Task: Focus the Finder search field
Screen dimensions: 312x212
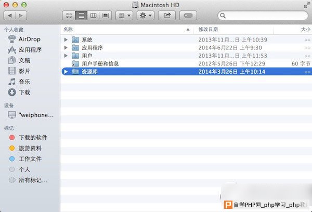Action: click(x=263, y=16)
